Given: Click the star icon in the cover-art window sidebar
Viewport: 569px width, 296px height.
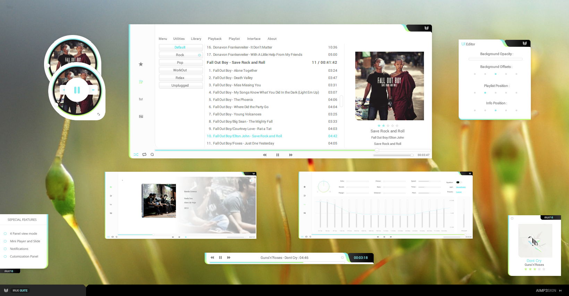Looking at the screenshot, I should (111, 187).
